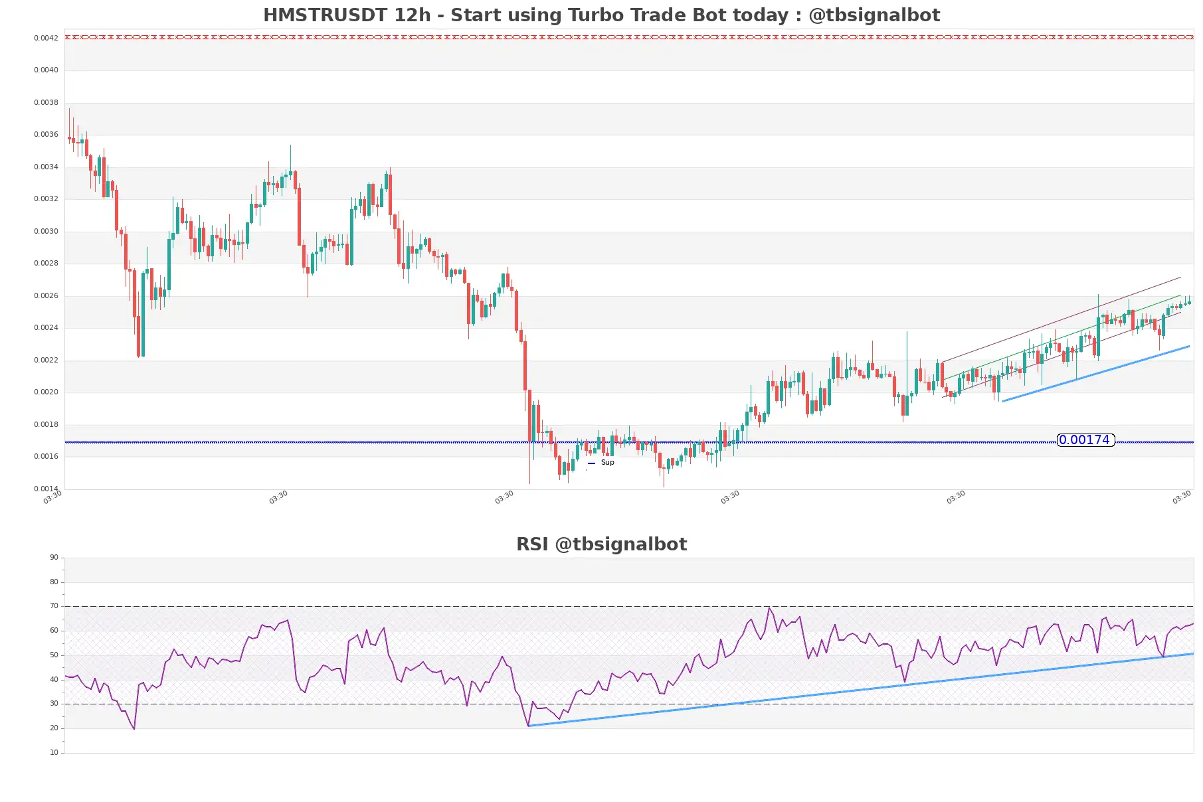Click the 0.0028 price axis label

coord(46,263)
